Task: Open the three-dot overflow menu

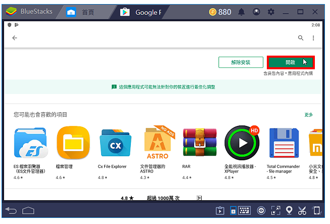Action: tap(313, 38)
